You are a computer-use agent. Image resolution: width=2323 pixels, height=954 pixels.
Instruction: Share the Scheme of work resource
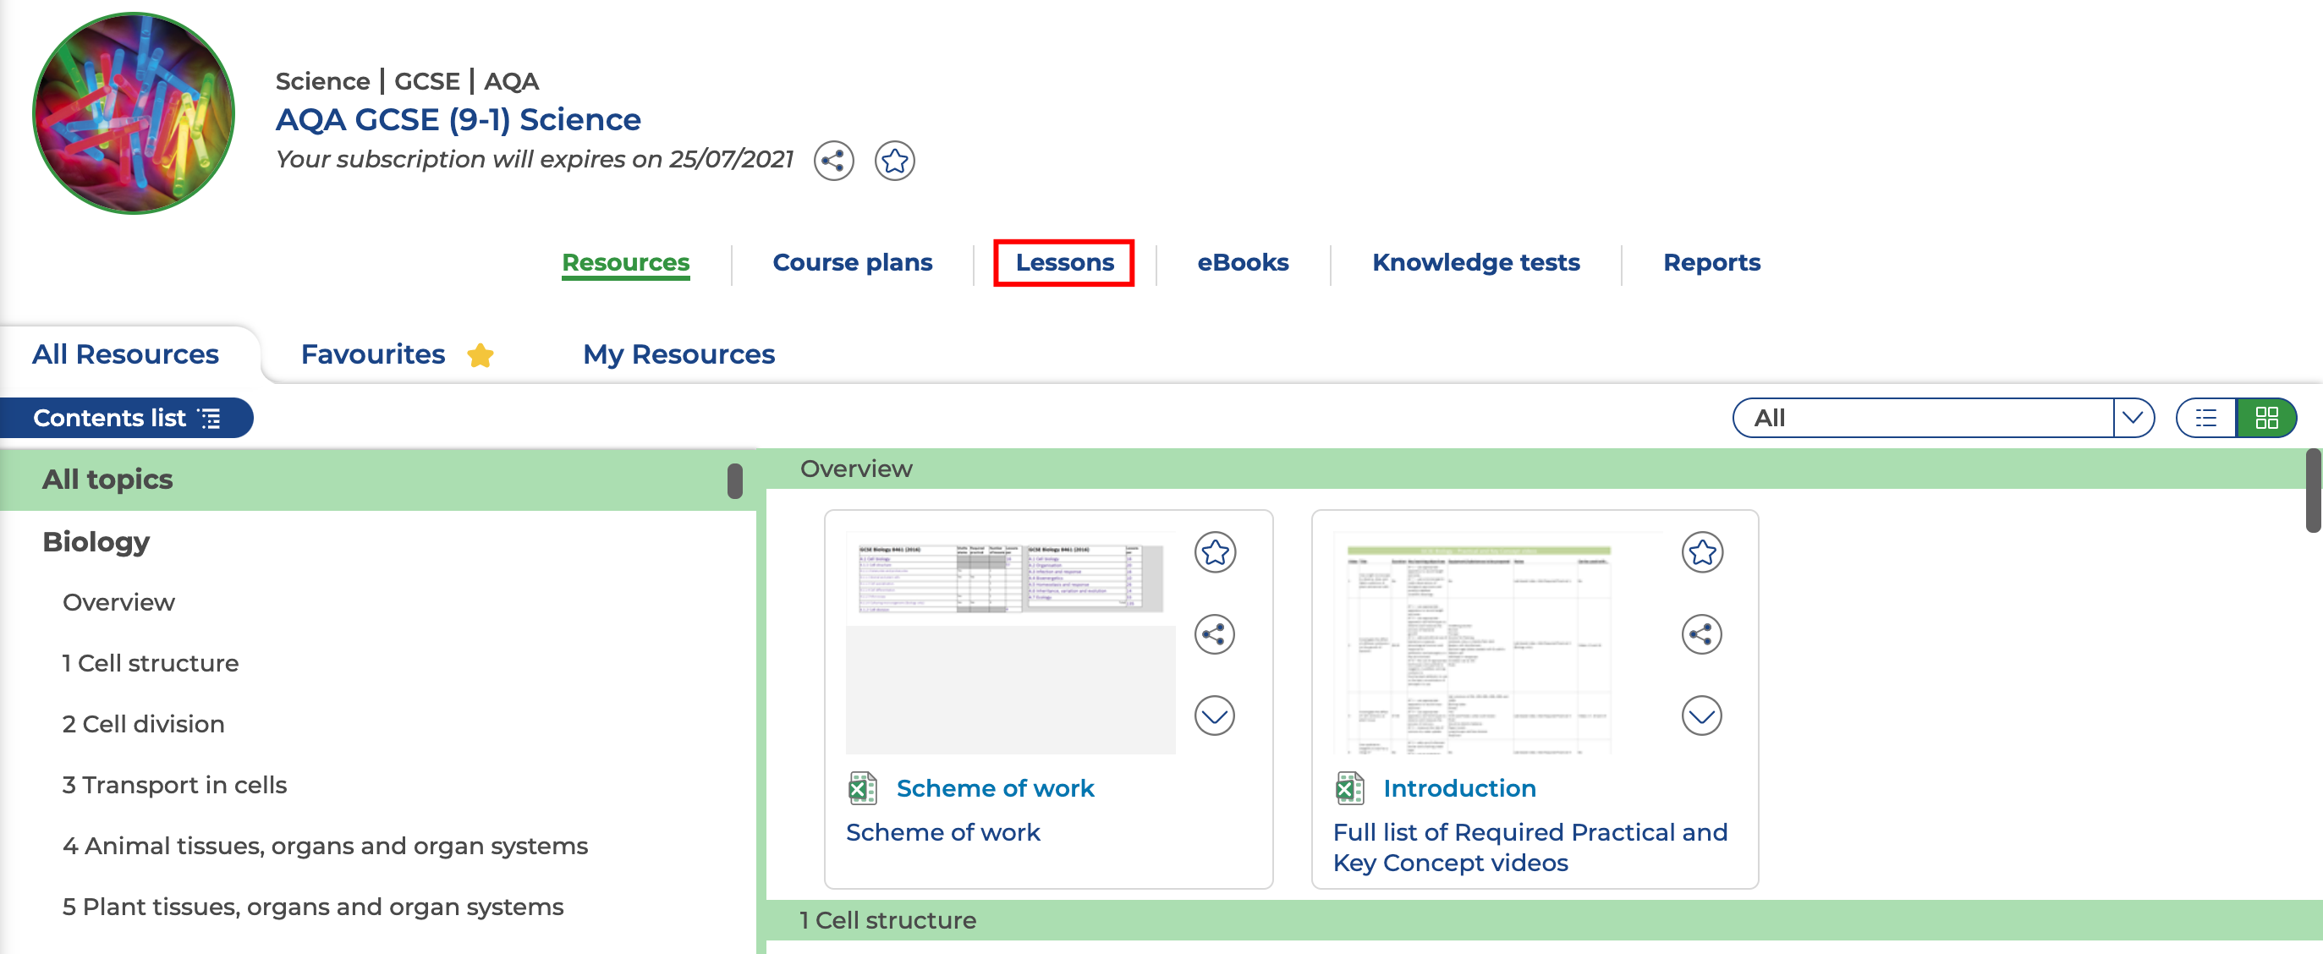click(1214, 634)
